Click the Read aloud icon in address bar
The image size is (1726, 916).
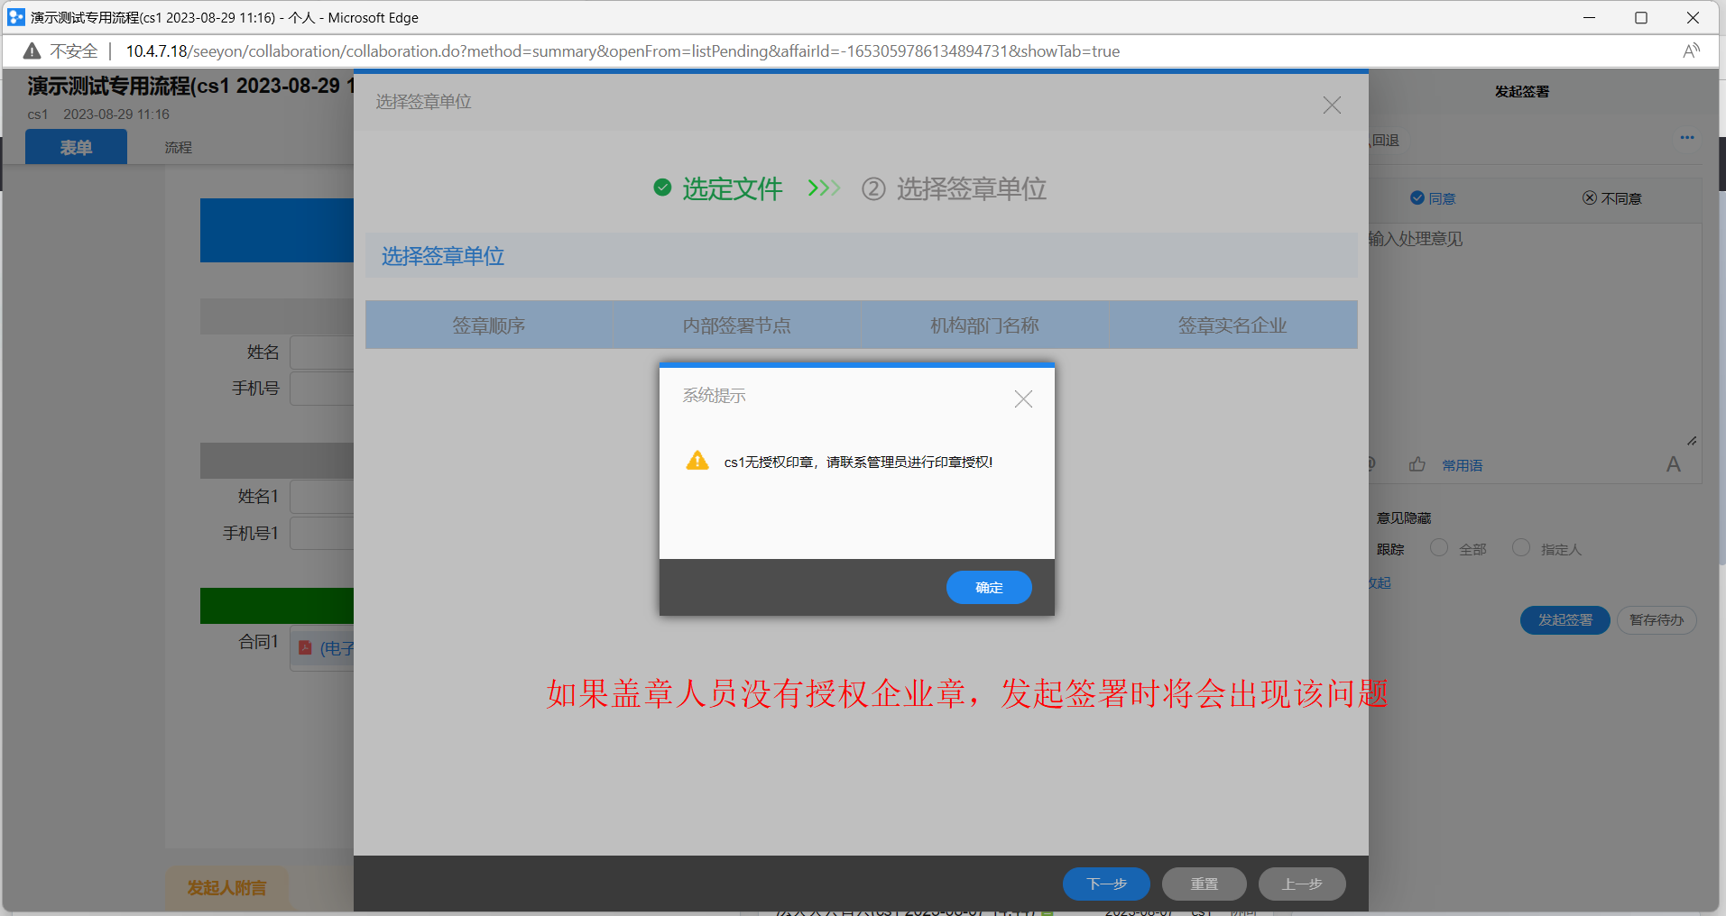click(1692, 50)
